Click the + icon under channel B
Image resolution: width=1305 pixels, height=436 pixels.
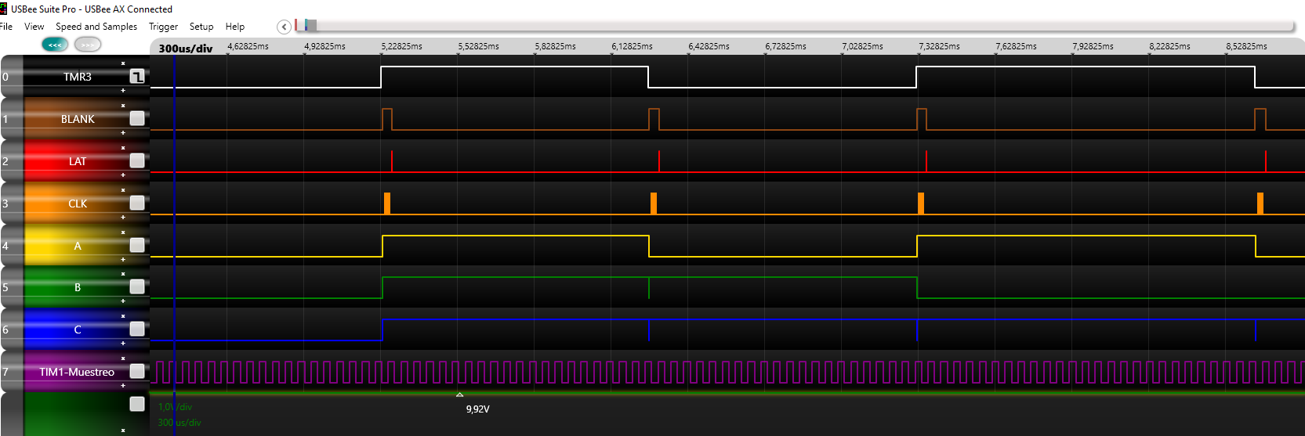(123, 301)
